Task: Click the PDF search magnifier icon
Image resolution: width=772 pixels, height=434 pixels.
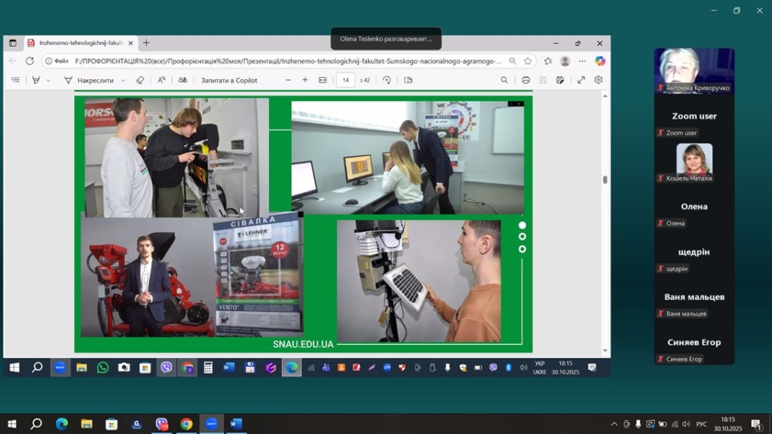Action: [504, 80]
